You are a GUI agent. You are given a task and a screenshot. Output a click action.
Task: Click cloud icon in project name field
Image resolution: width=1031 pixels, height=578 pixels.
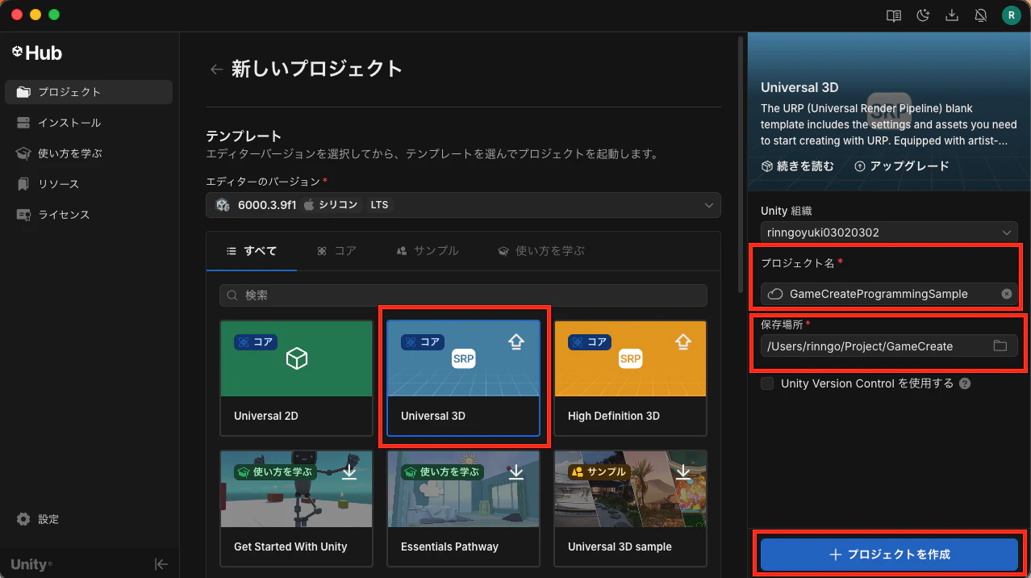(775, 294)
